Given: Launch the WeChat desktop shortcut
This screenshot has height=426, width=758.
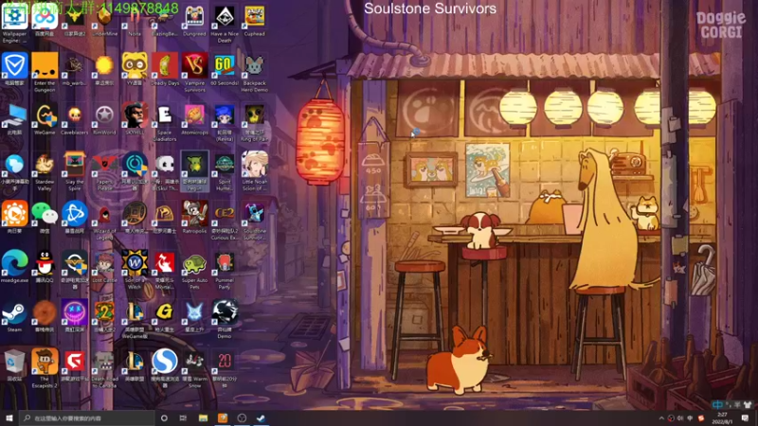Looking at the screenshot, I should coord(45,218).
